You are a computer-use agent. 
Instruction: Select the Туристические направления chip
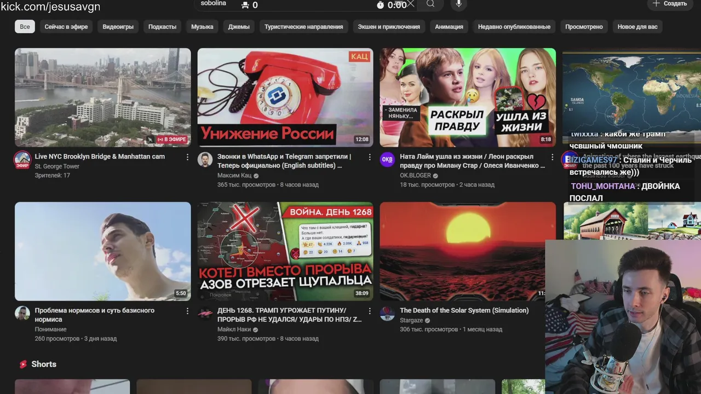pos(303,27)
